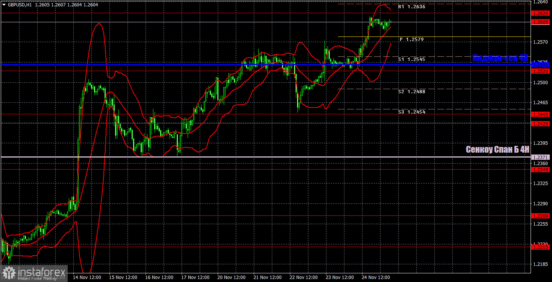Click the red 1.2269 level price tag
This screenshot has height=282, width=552.
pos(541,216)
